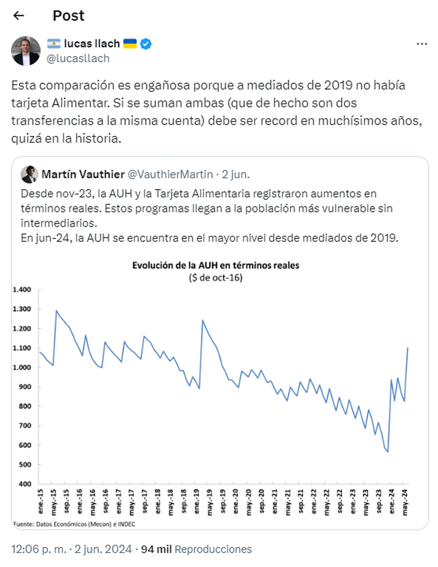Viewport: 438px width, 567px height.
Task: Click the "Post" header title
Action: pyautogui.click(x=68, y=16)
